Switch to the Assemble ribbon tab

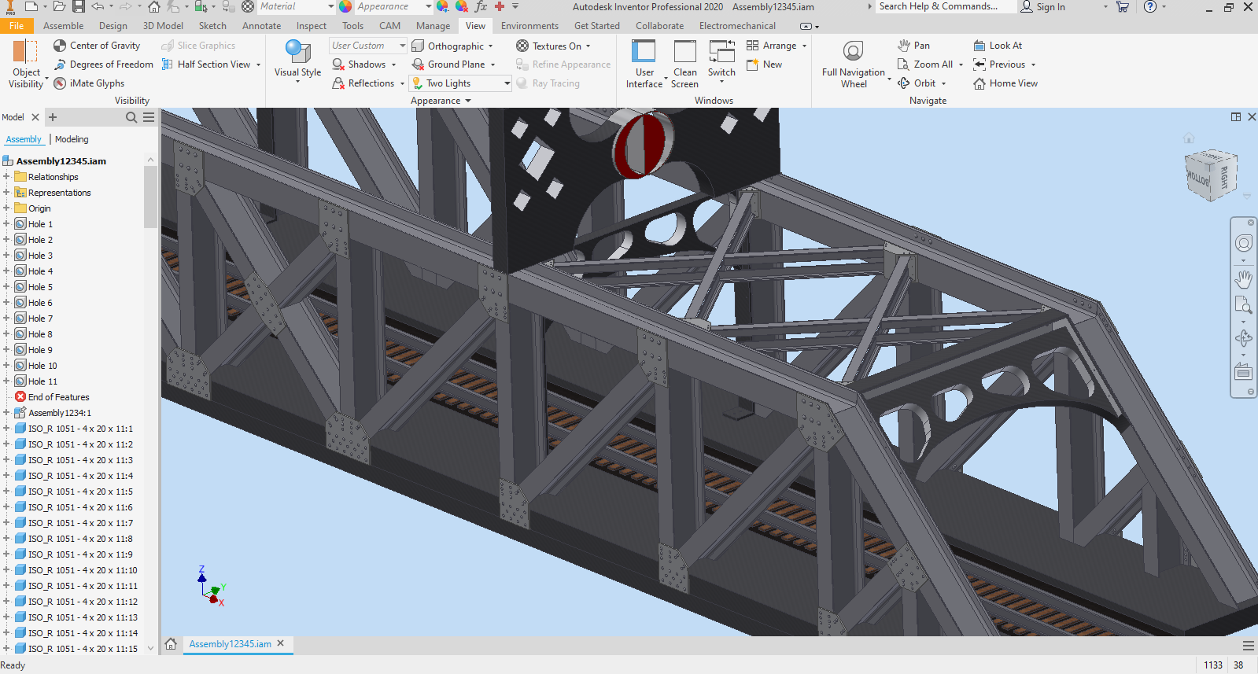pyautogui.click(x=63, y=26)
